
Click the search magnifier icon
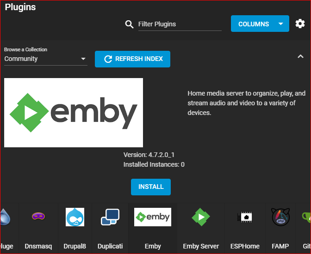pos(129,24)
